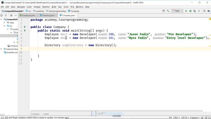Click the run-target selector icon left of hammer

pos(164,11)
